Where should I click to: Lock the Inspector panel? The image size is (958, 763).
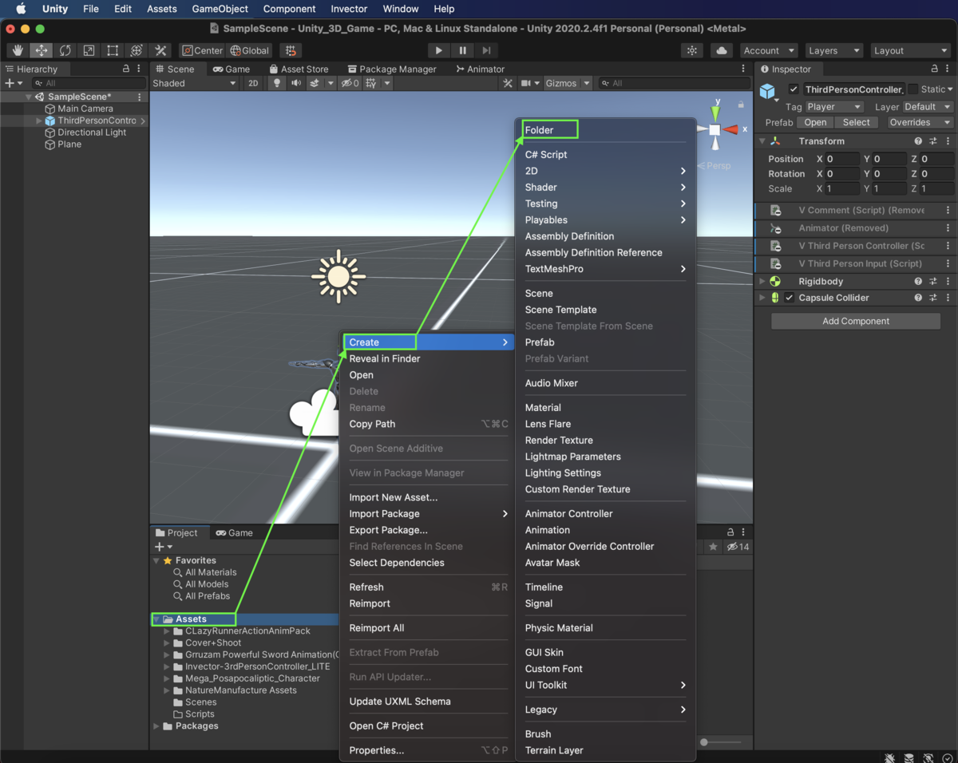tap(933, 69)
